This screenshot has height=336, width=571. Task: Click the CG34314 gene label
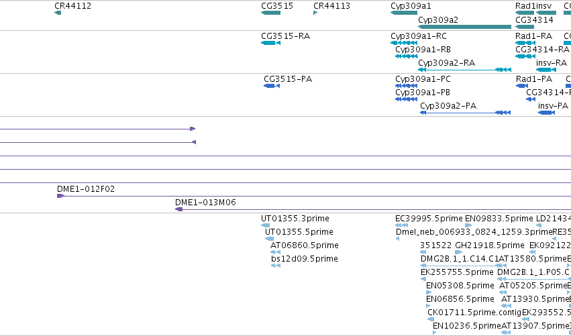pyautogui.click(x=534, y=19)
